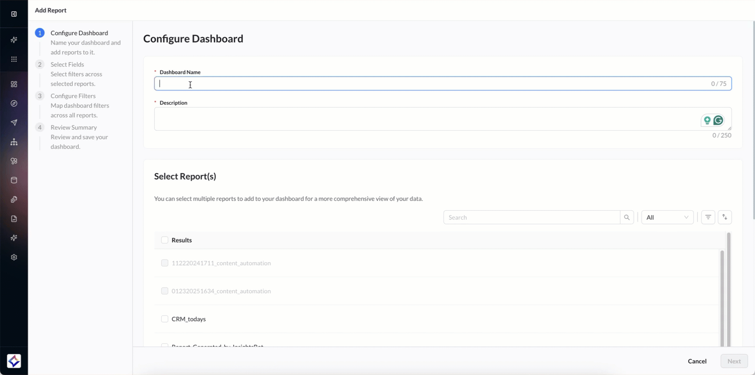Open the apps grid icon in sidebar
This screenshot has width=755, height=375.
tap(14, 59)
